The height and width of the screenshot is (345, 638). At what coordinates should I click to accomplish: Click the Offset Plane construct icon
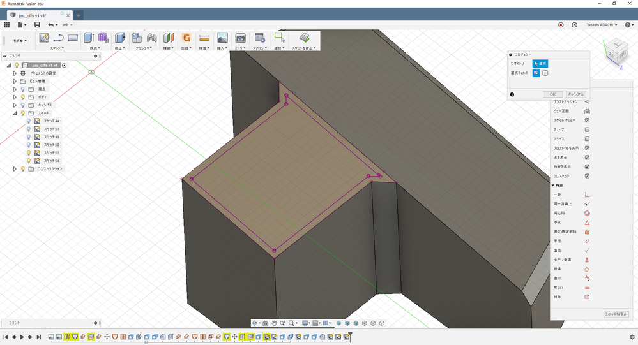[x=169, y=38]
